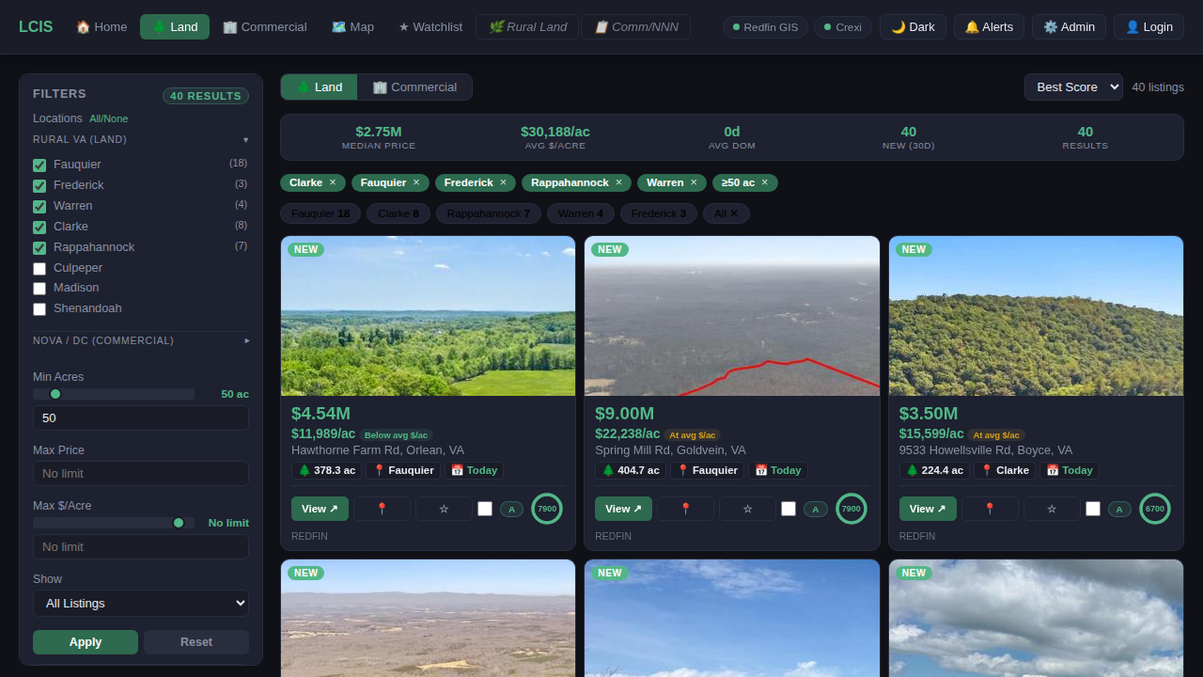The height and width of the screenshot is (677, 1203).
Task: Uncheck the Warren county checkbox
Action: coord(39,207)
